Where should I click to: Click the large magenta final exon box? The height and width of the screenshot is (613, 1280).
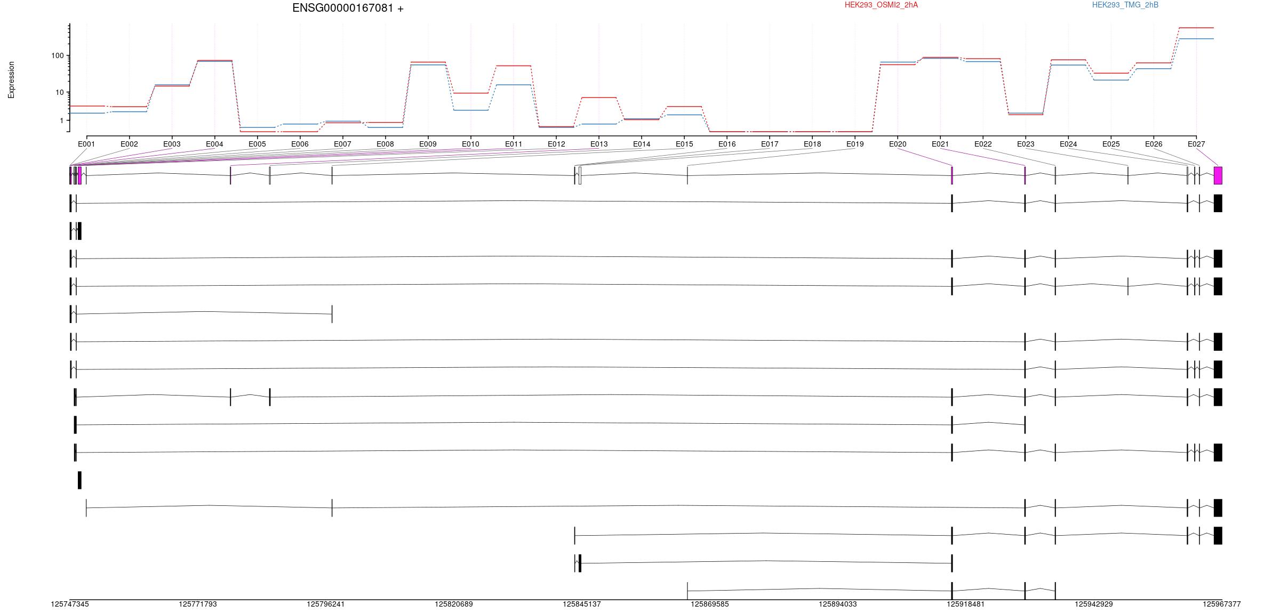pos(1218,175)
